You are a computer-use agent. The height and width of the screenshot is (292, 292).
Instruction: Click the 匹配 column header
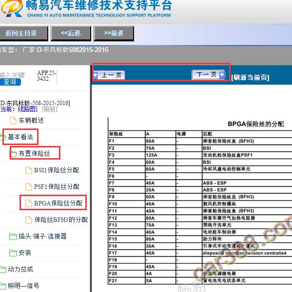(208, 134)
